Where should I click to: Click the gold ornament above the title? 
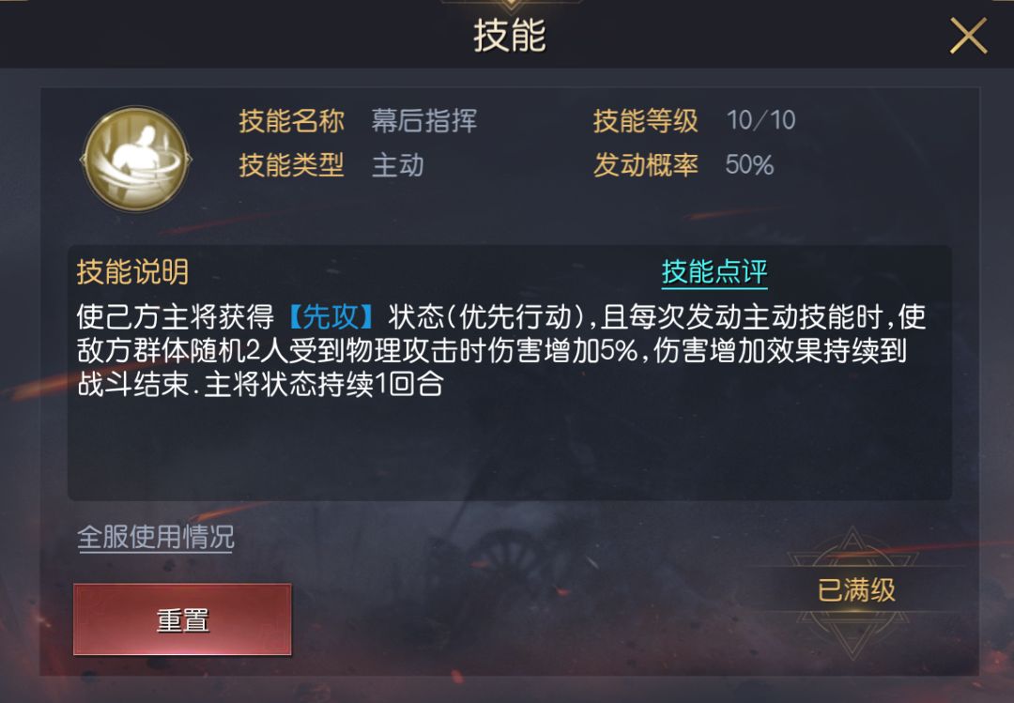point(511,6)
